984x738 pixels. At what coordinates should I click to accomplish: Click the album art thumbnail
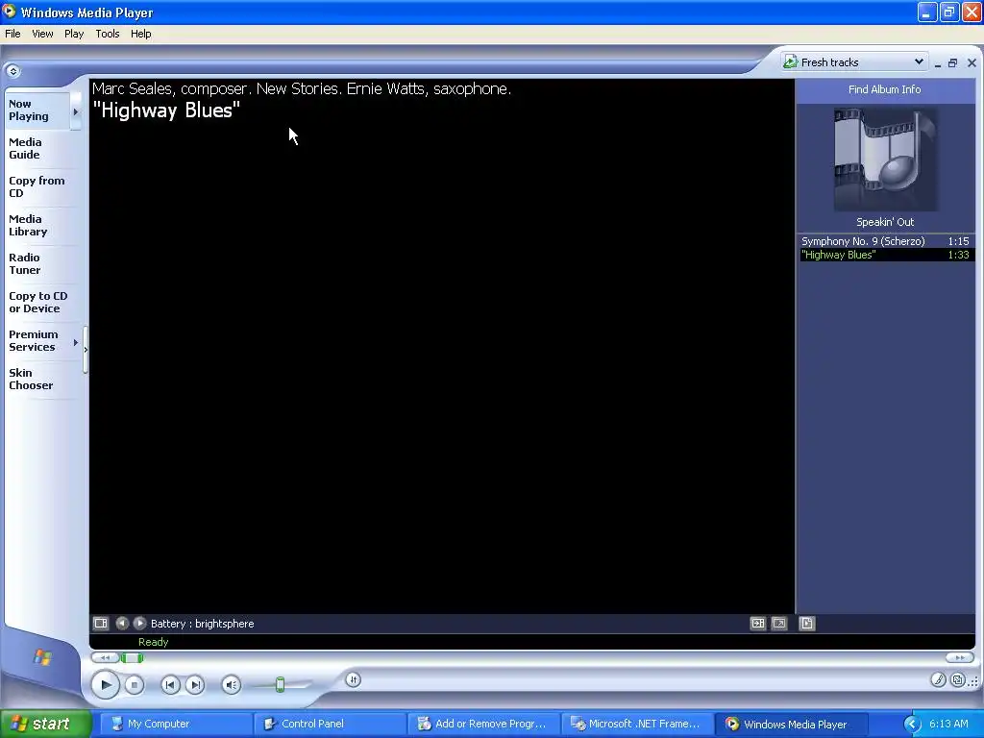[885, 160]
